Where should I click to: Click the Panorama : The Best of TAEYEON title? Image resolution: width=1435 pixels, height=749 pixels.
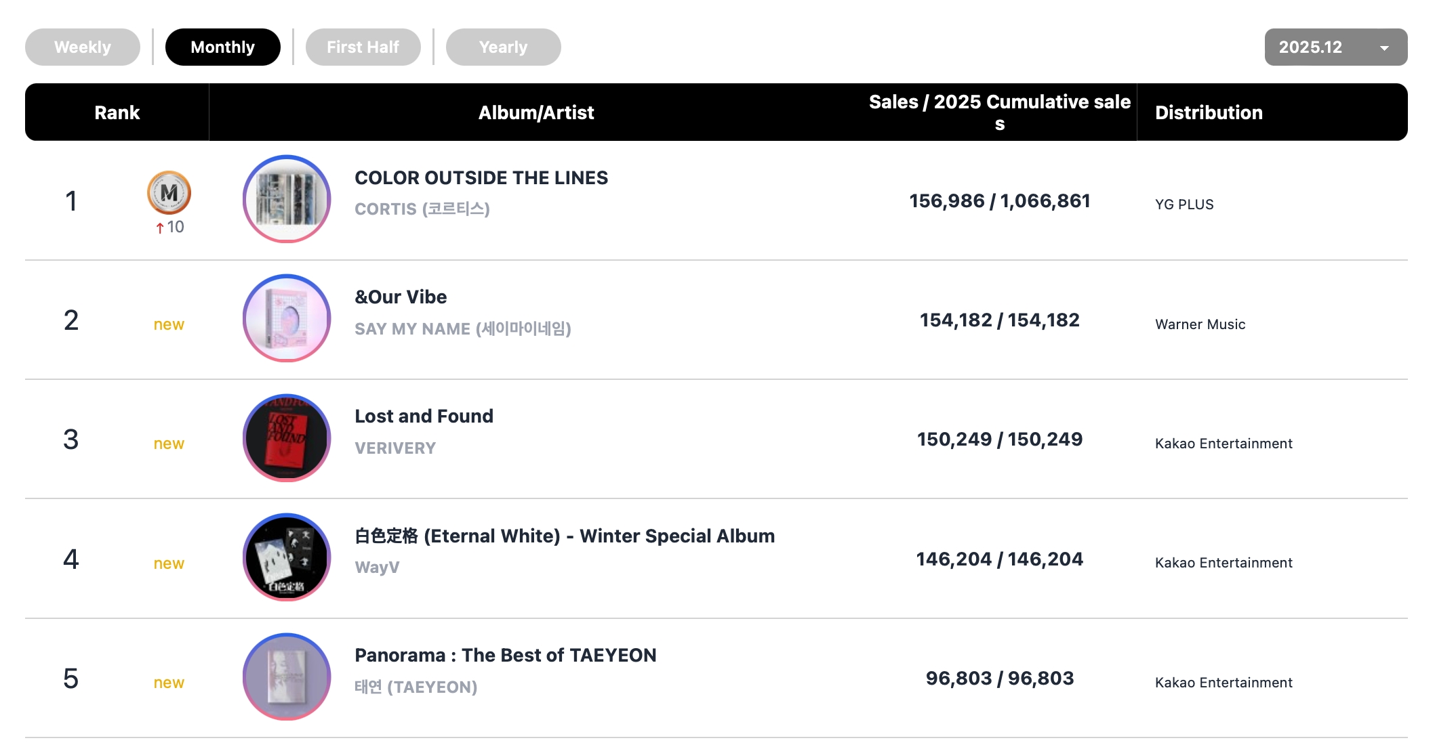[x=505, y=656]
